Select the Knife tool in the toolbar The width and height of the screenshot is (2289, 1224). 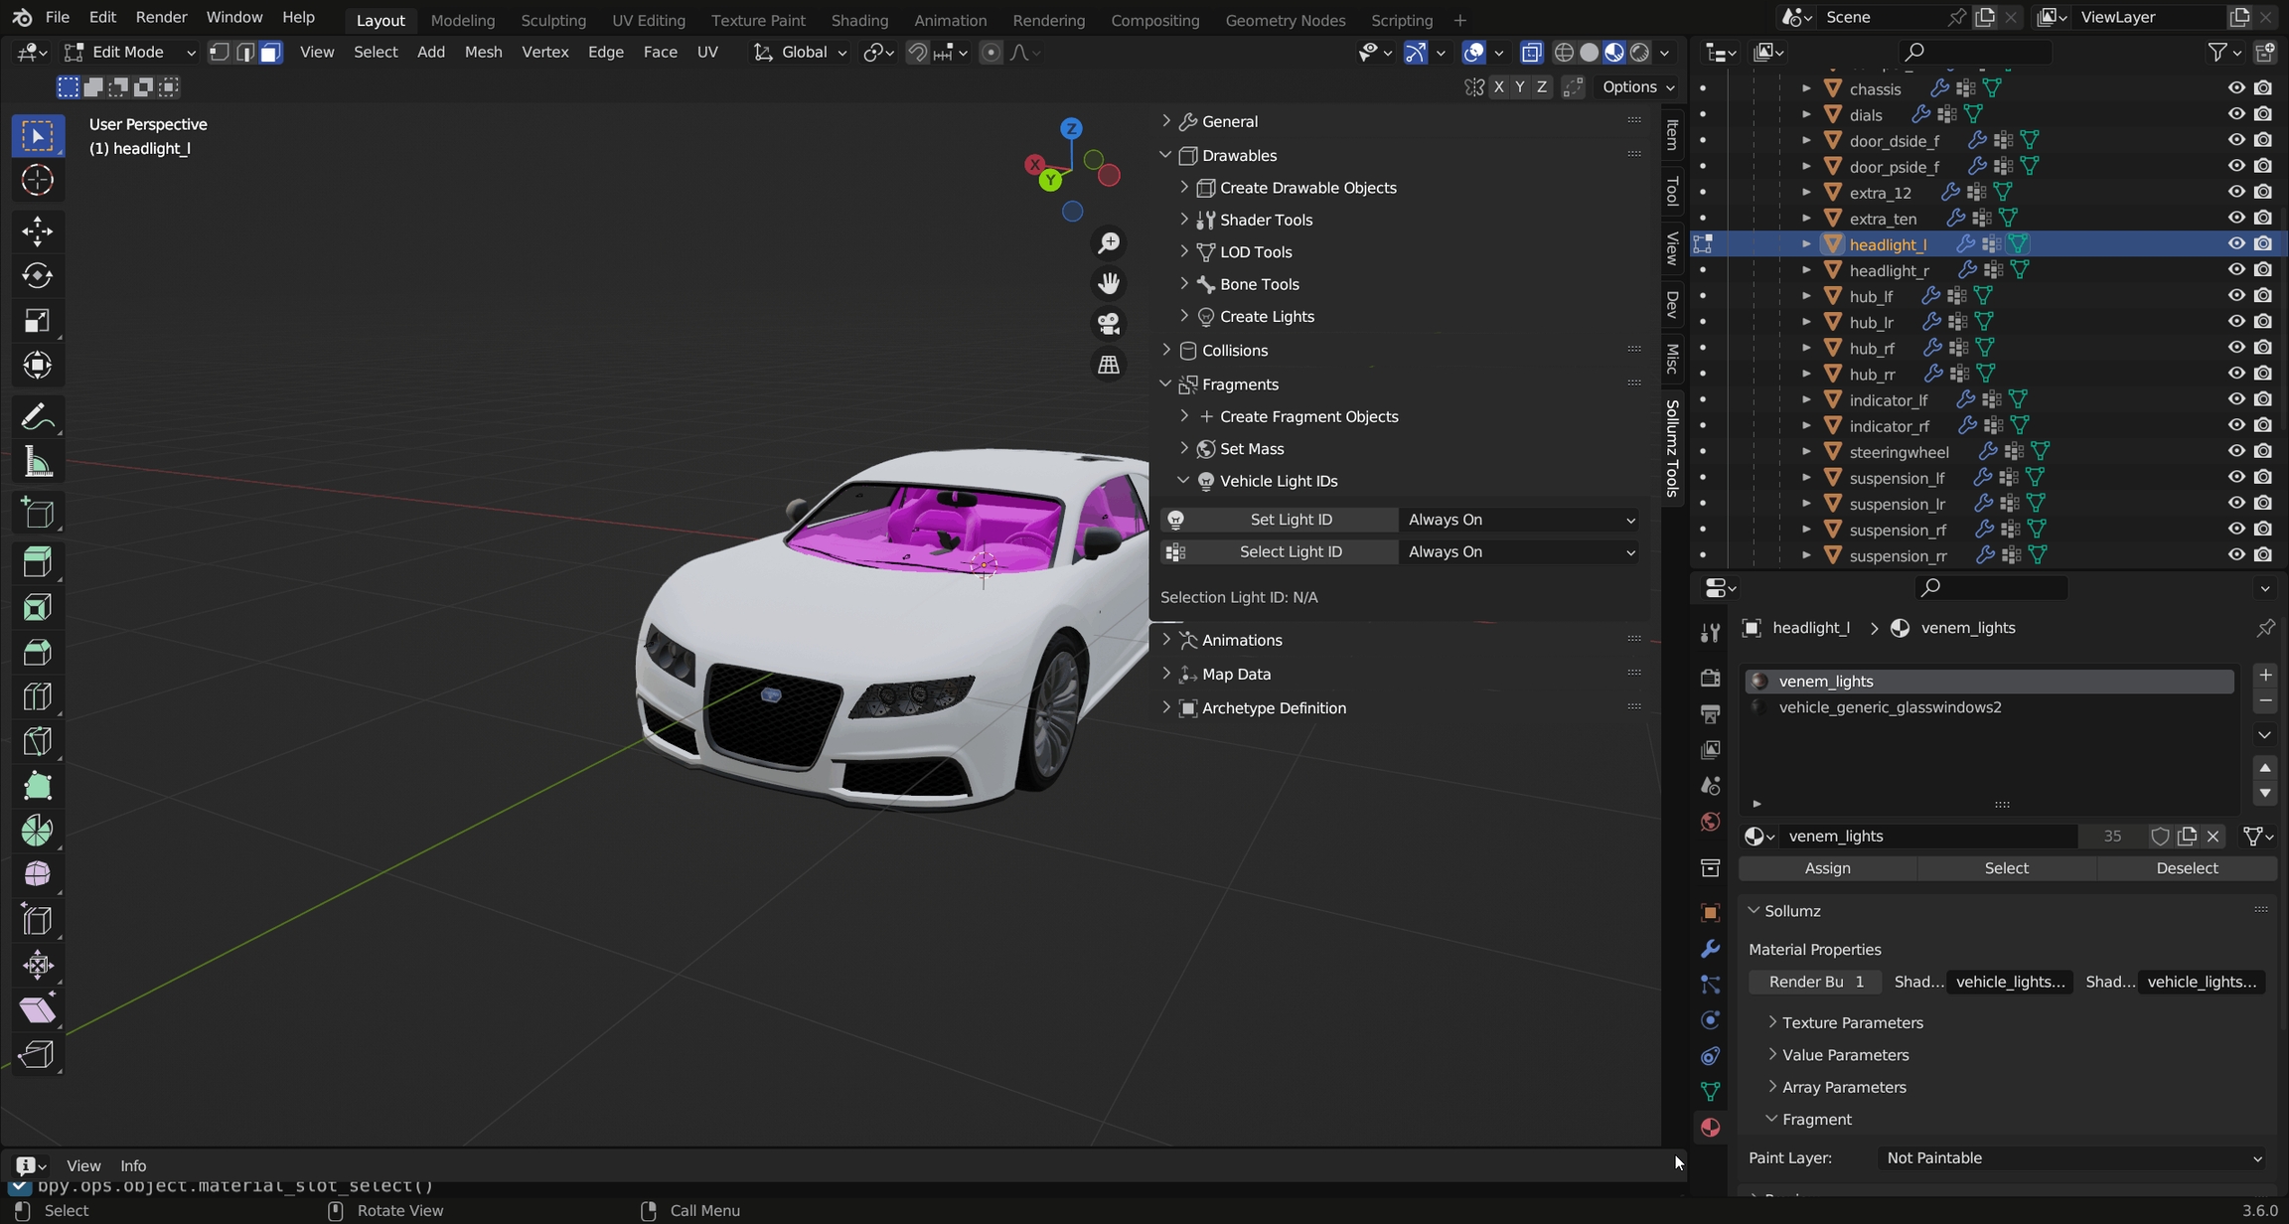(38, 742)
